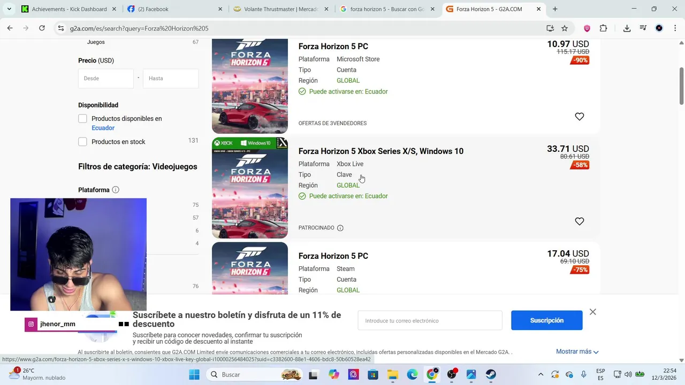Switch to the Facebook tab

173,9
